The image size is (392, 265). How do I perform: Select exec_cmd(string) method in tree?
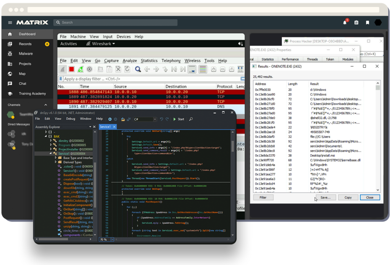tap(78, 192)
